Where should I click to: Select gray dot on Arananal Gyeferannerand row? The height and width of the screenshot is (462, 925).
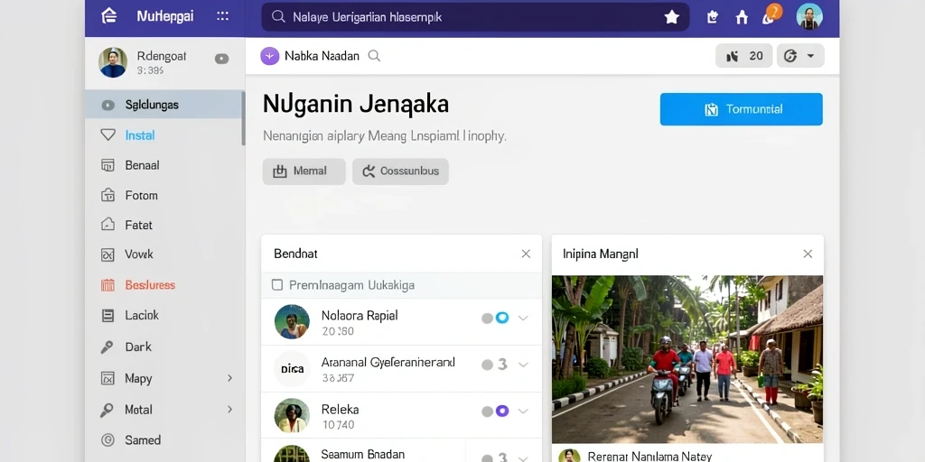click(487, 365)
